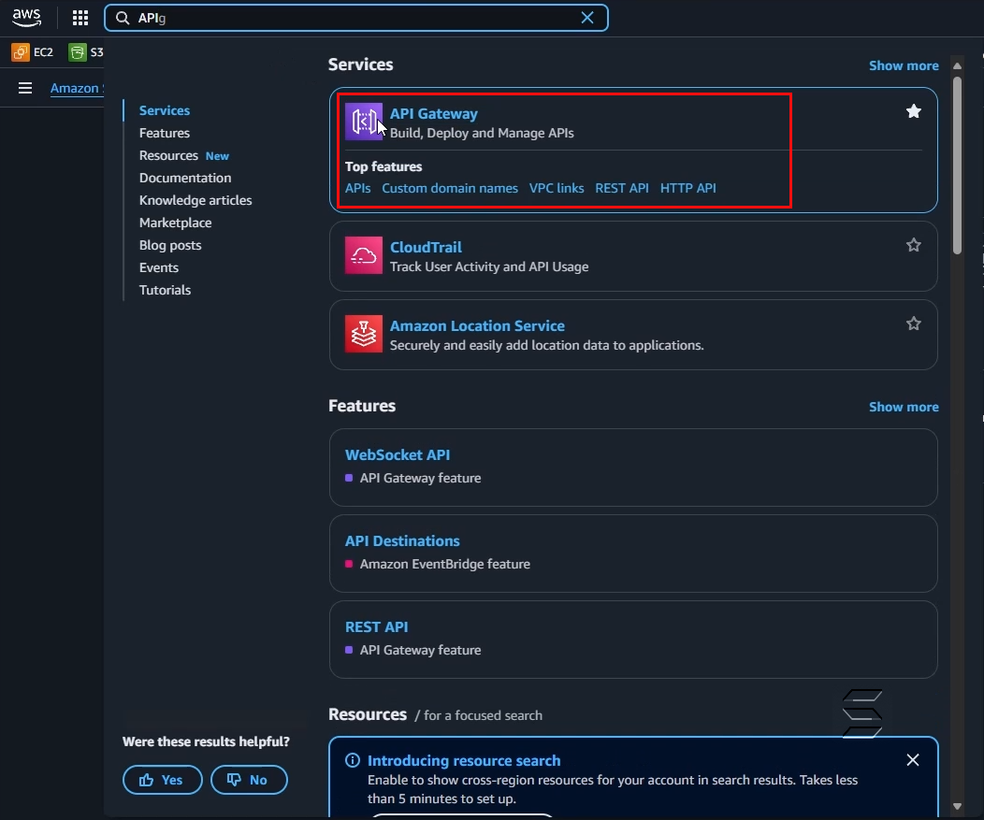Image resolution: width=984 pixels, height=820 pixels.
Task: Open the API Gateway service link
Action: 434,113
